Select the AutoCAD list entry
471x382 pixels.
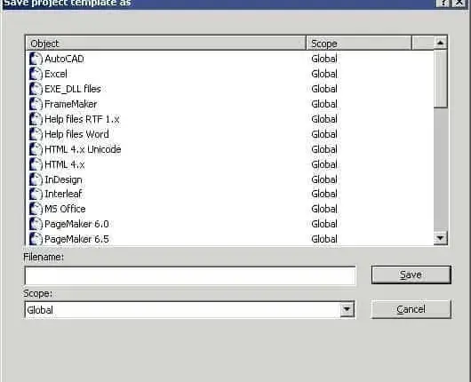tap(64, 59)
